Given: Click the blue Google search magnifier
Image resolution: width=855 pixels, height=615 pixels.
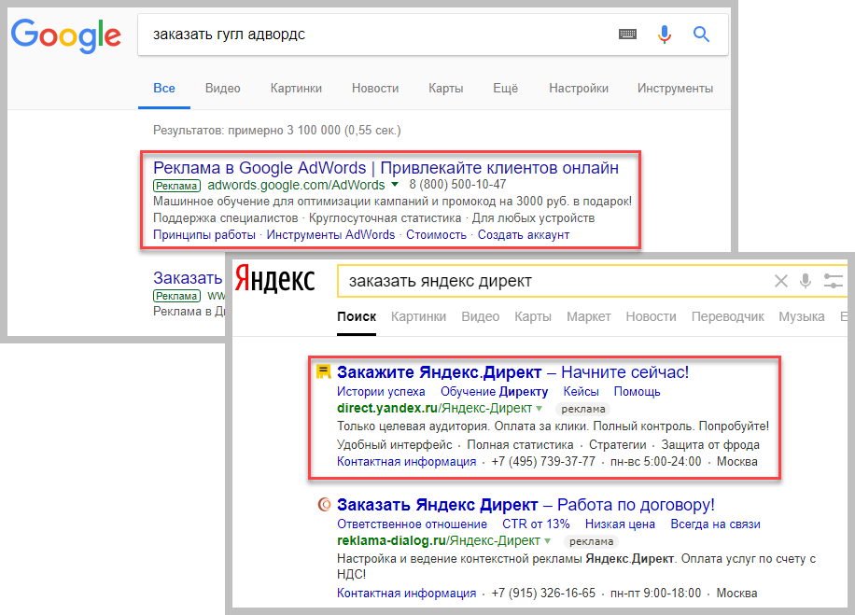Looking at the screenshot, I should [x=702, y=35].
